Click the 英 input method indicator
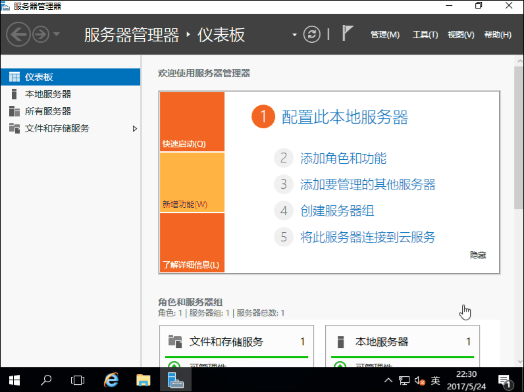The height and width of the screenshot is (392, 524). [x=435, y=380]
